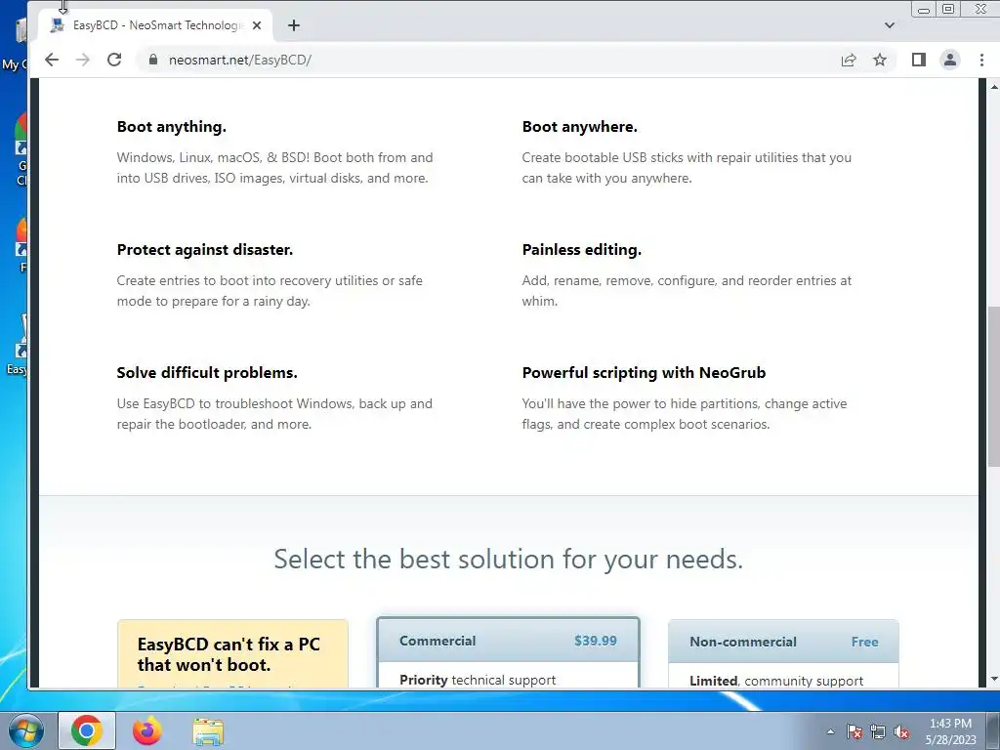Show hidden system tray icons
The height and width of the screenshot is (750, 1000).
pos(830,731)
